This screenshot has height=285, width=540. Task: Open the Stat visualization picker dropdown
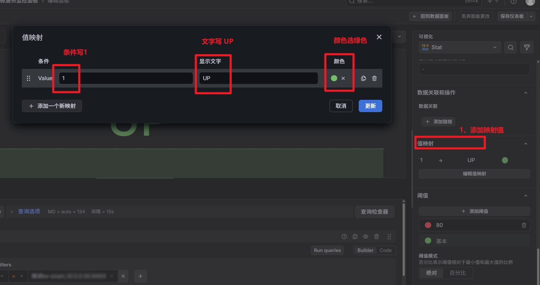pos(460,47)
